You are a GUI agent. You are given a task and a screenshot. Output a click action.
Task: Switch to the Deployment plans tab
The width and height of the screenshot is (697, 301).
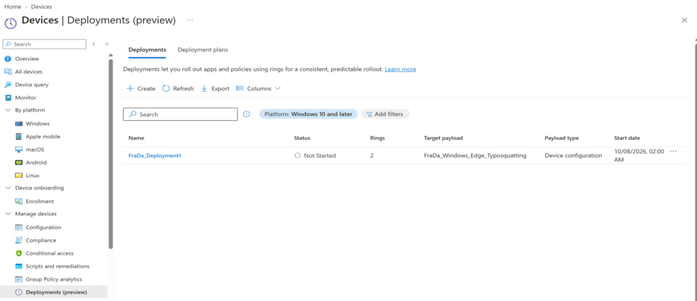(x=203, y=50)
